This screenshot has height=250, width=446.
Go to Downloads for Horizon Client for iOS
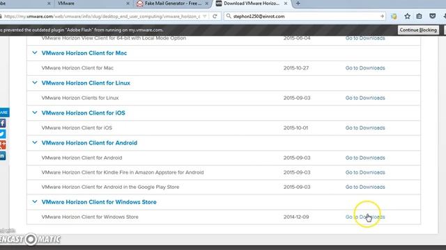365,128
